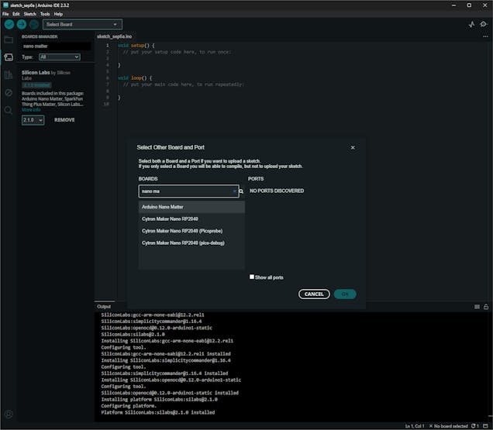Open the Select Board dropdown
This screenshot has width=493, height=430.
(82, 24)
